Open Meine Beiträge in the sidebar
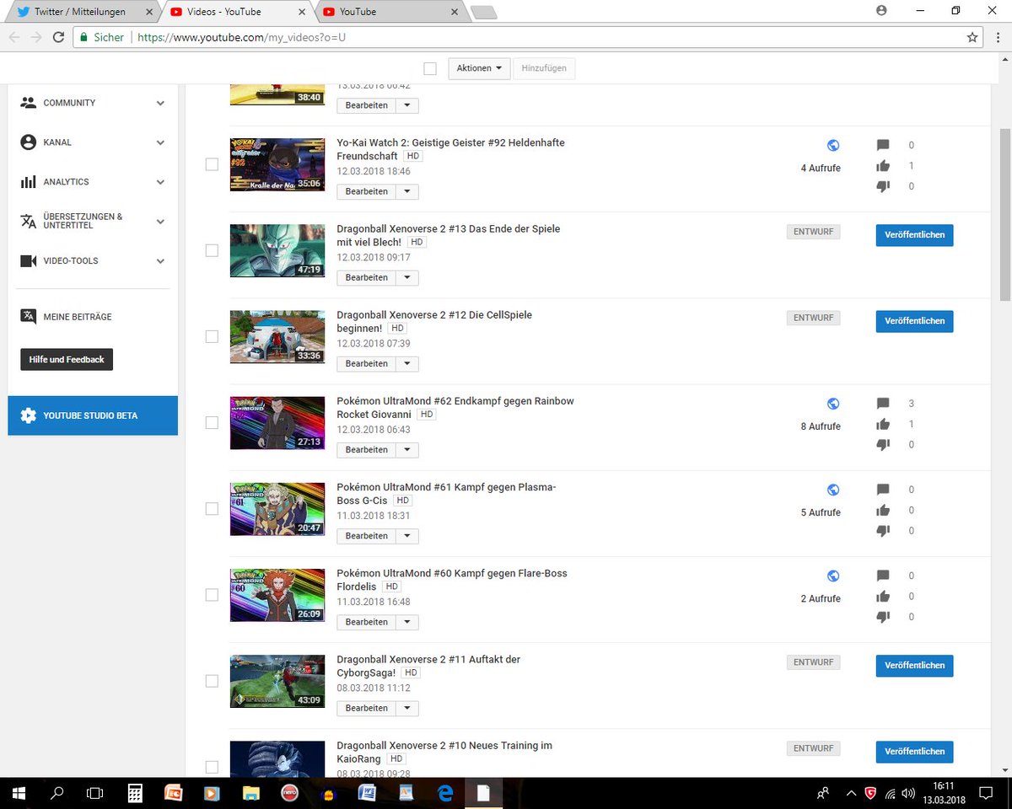Image resolution: width=1012 pixels, height=809 pixels. click(x=78, y=317)
